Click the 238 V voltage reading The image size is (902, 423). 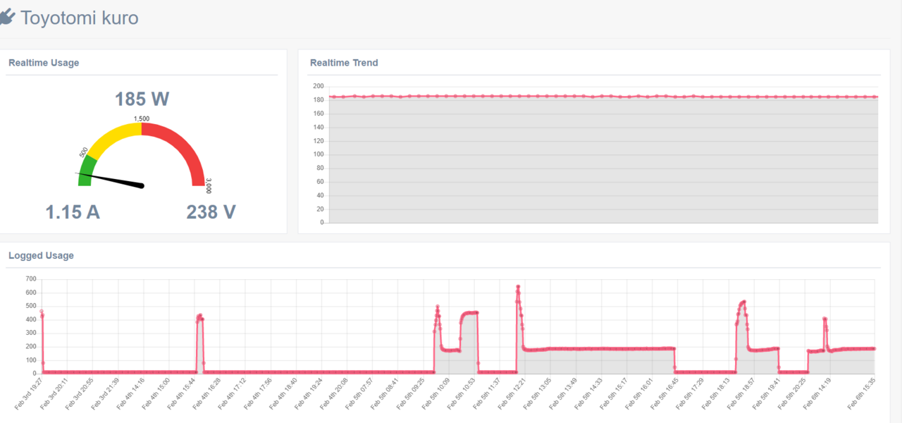[x=211, y=211]
